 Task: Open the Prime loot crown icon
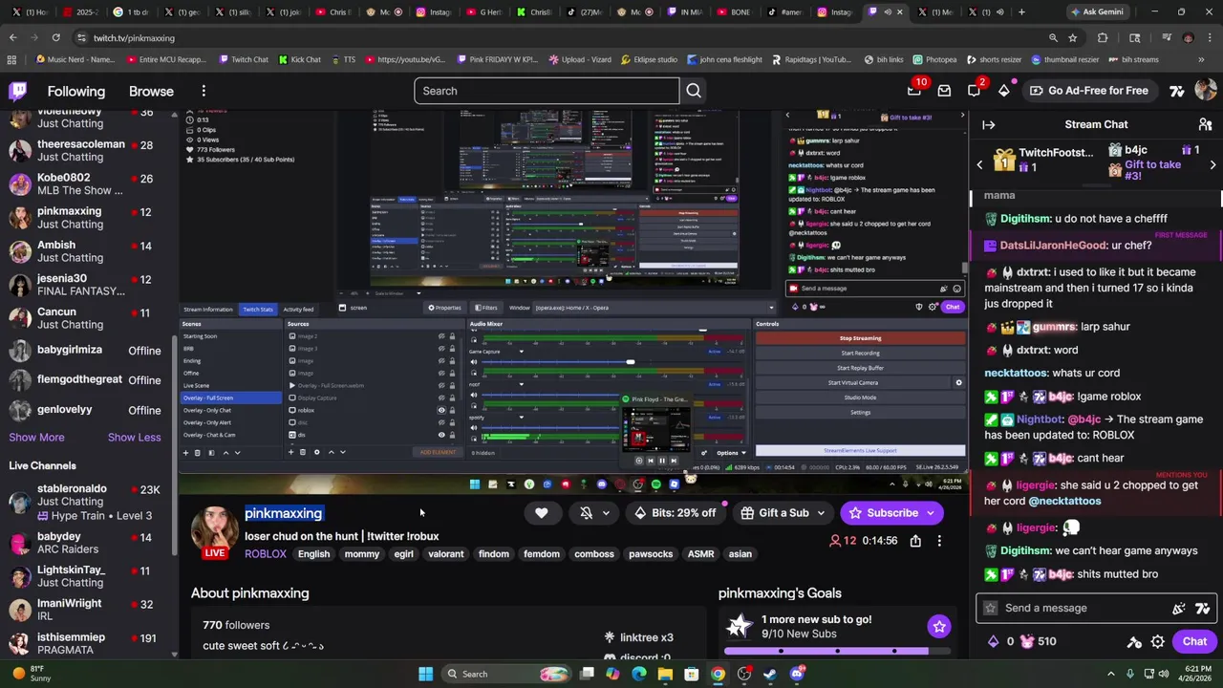pos(914,91)
